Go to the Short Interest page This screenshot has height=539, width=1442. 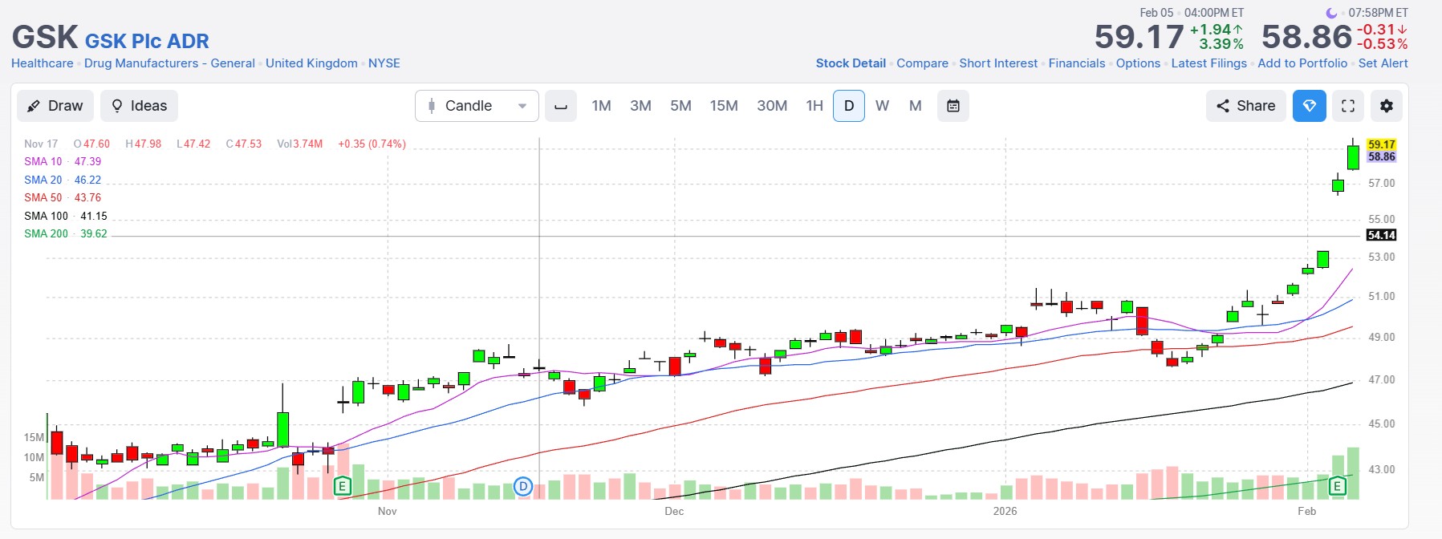(x=997, y=63)
